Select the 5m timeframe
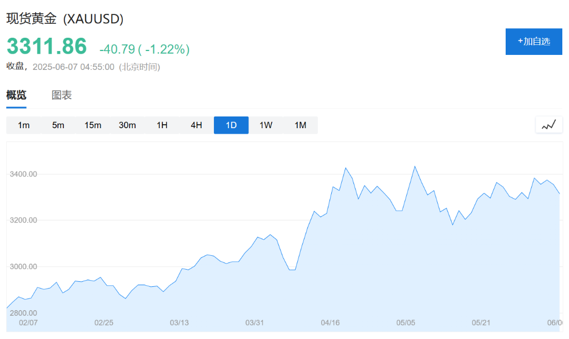This screenshot has width=569, height=339. click(x=58, y=125)
